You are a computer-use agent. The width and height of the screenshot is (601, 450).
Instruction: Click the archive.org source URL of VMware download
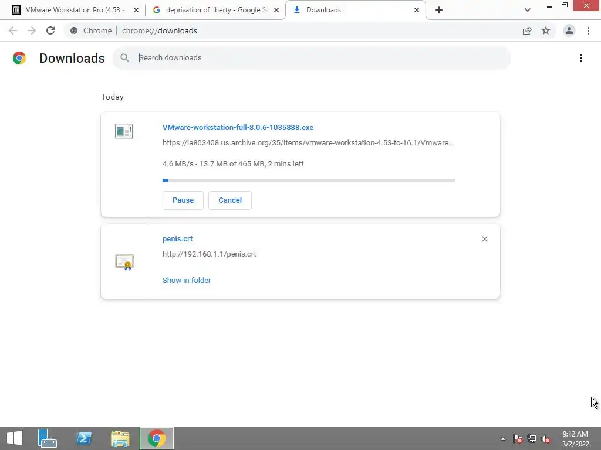click(x=308, y=143)
